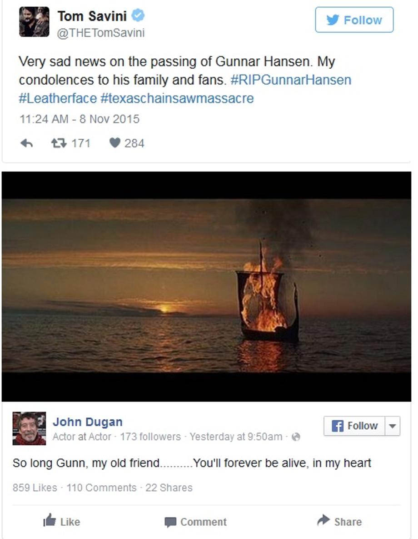
Task: Follow Tom Savini on Twitter
Action: point(354,20)
